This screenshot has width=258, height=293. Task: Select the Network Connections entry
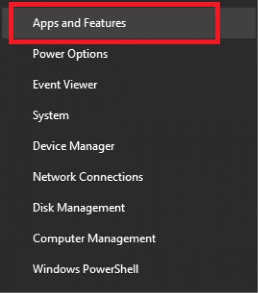88,177
